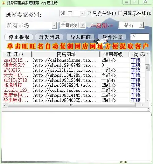Screen dimensions: 153x164
Task: Close the window
Action: [x=145, y=2]
